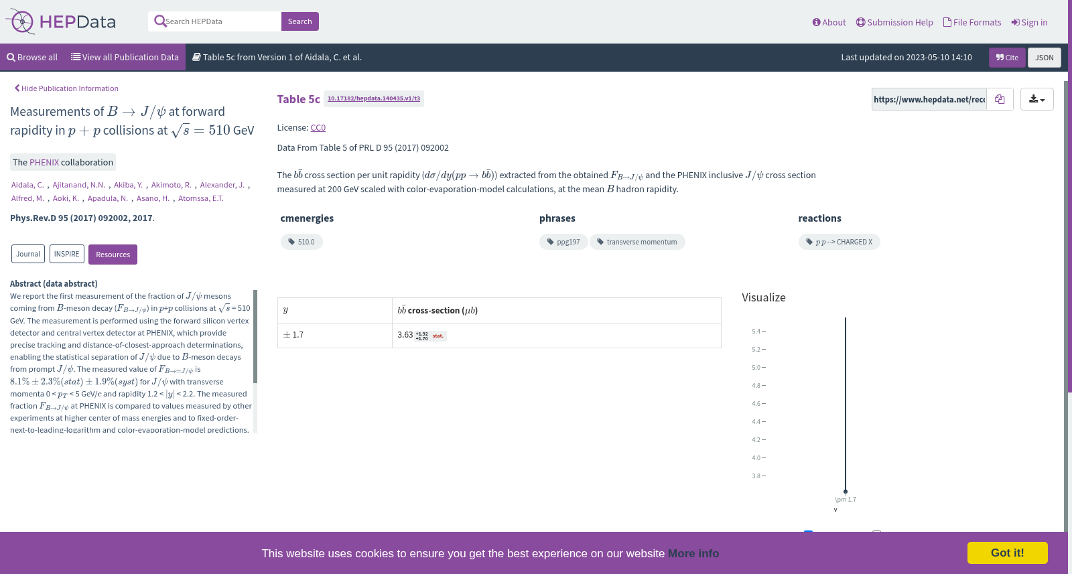Collapse the panel with Hide Publication Information
This screenshot has height=574, width=1072.
click(x=66, y=88)
